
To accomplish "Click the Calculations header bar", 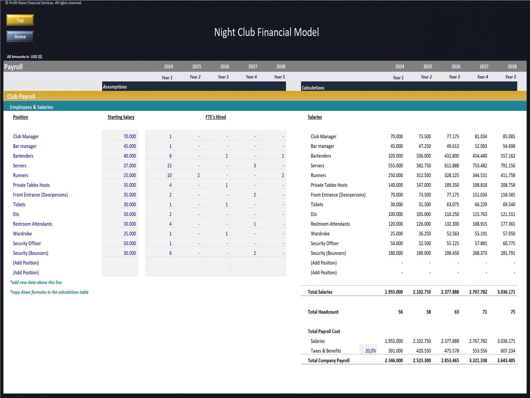I will coord(313,88).
